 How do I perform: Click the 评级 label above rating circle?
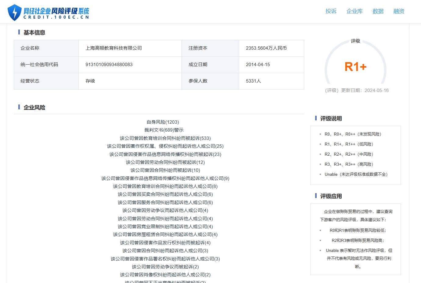(356, 41)
